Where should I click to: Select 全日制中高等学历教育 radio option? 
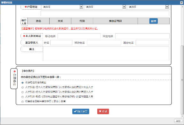point(22,102)
